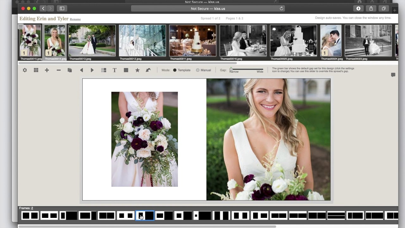Select thumbnail Thomas00013.jpeg
This screenshot has height=228, width=405.
[92, 41]
